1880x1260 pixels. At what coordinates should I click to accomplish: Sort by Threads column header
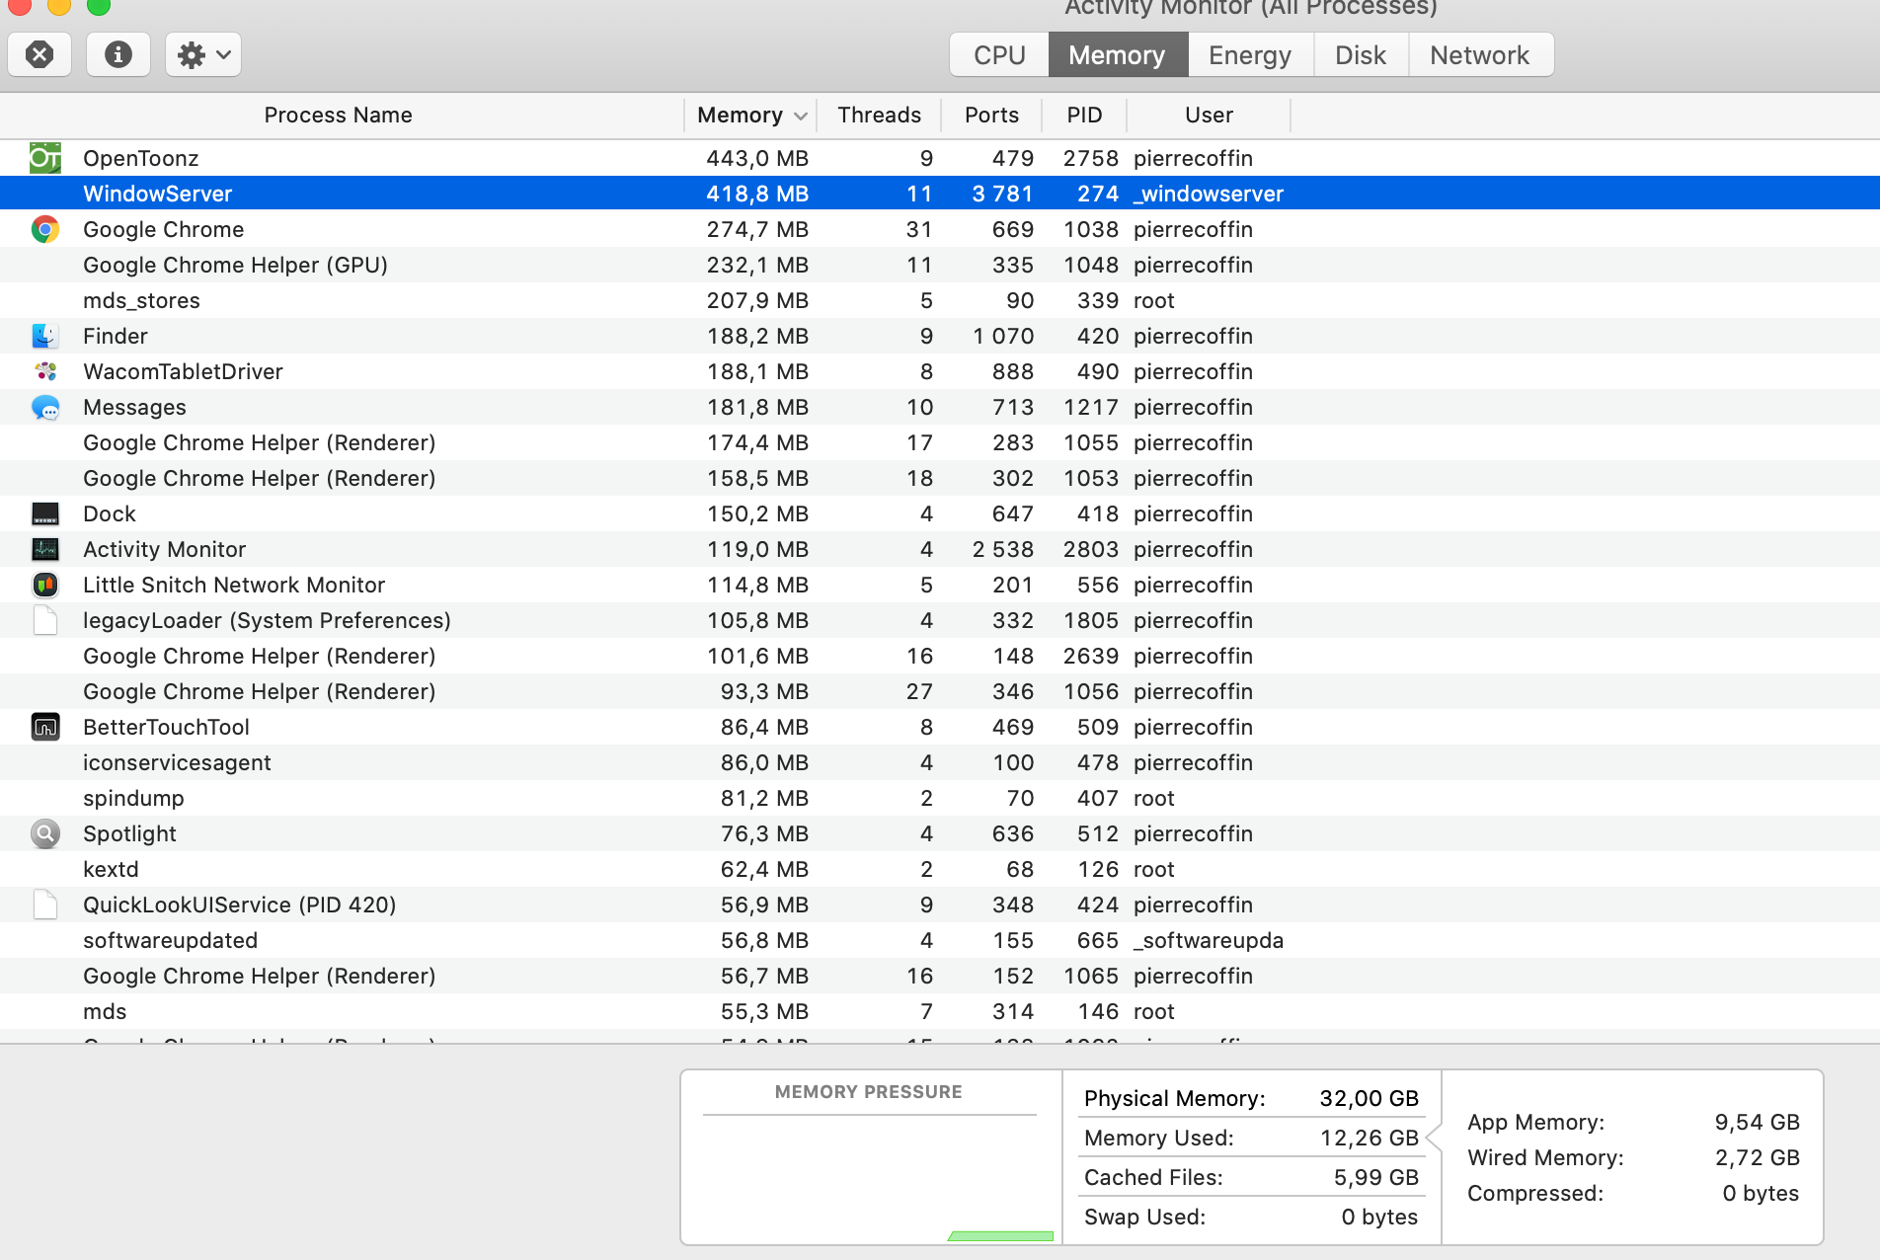(x=880, y=115)
